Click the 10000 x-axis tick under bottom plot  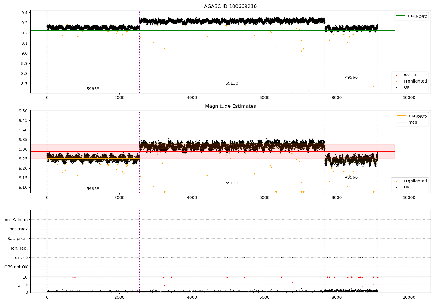(x=409, y=297)
